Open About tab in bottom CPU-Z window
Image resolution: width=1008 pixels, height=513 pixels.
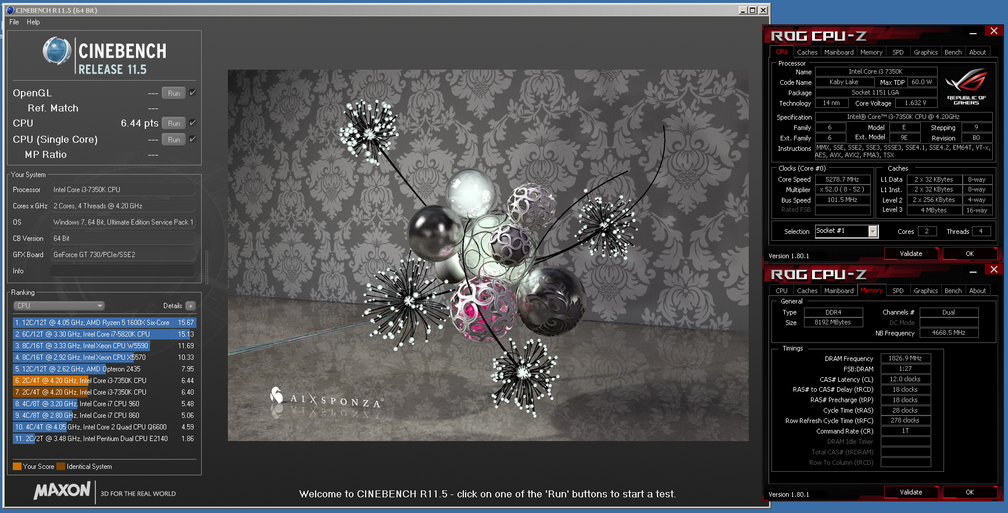(977, 291)
